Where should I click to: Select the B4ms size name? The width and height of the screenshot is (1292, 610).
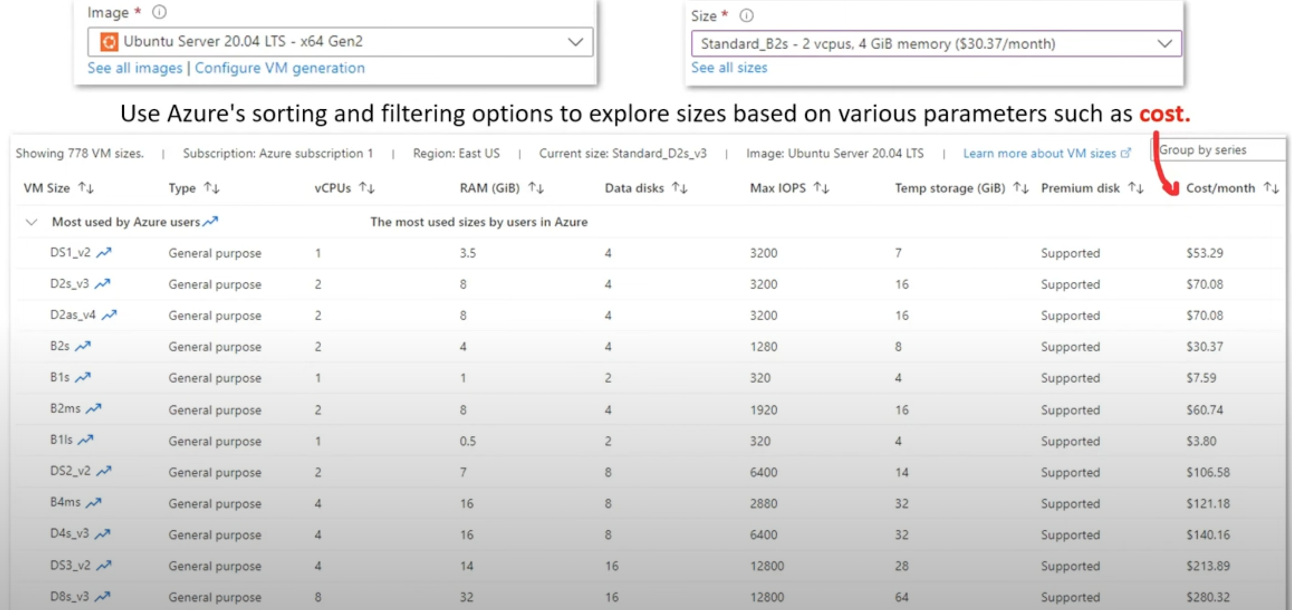tap(65, 502)
